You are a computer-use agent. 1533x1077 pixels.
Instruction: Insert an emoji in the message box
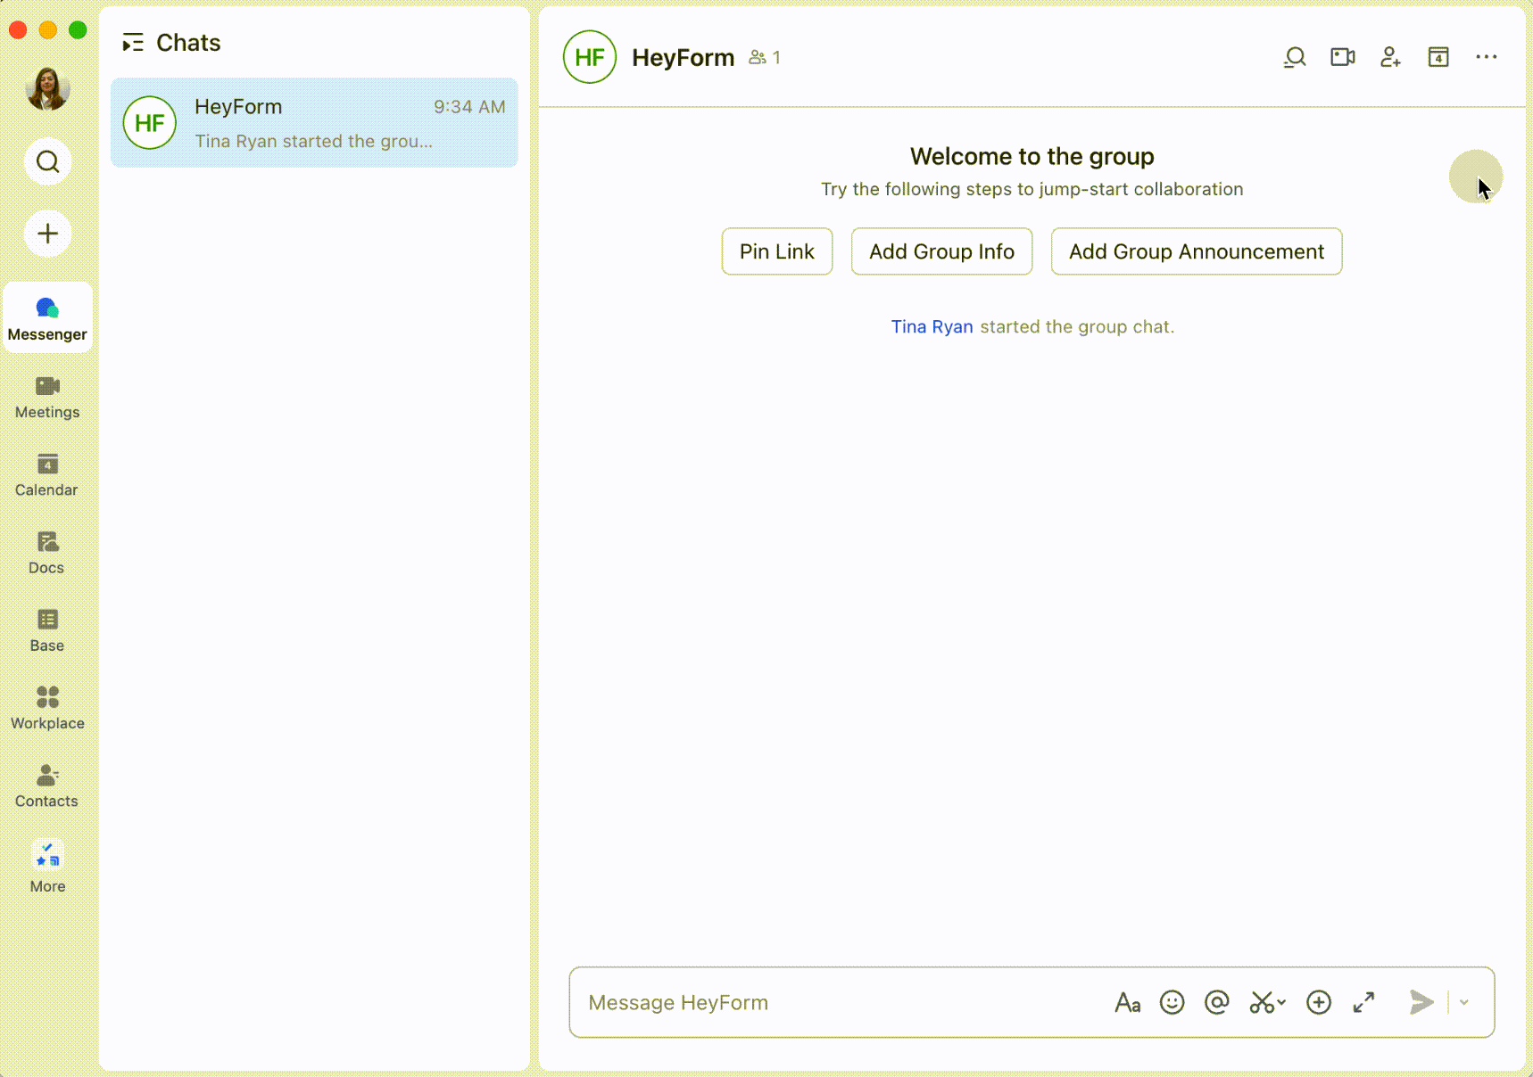pyautogui.click(x=1172, y=1002)
